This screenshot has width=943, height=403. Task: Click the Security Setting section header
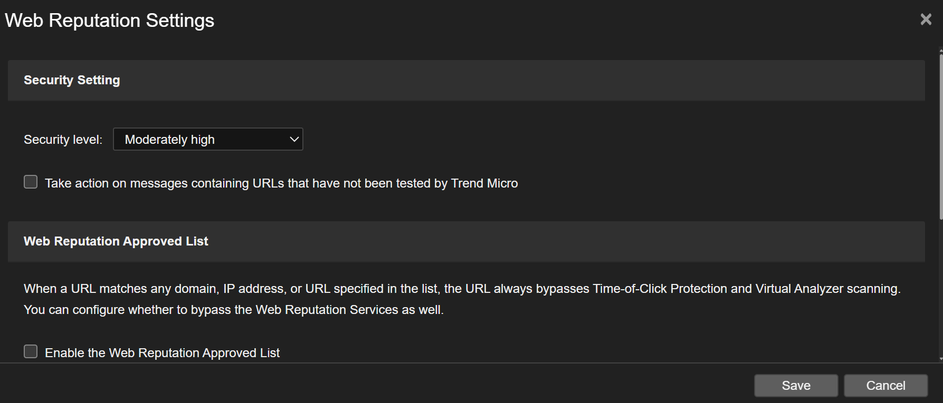(x=72, y=80)
